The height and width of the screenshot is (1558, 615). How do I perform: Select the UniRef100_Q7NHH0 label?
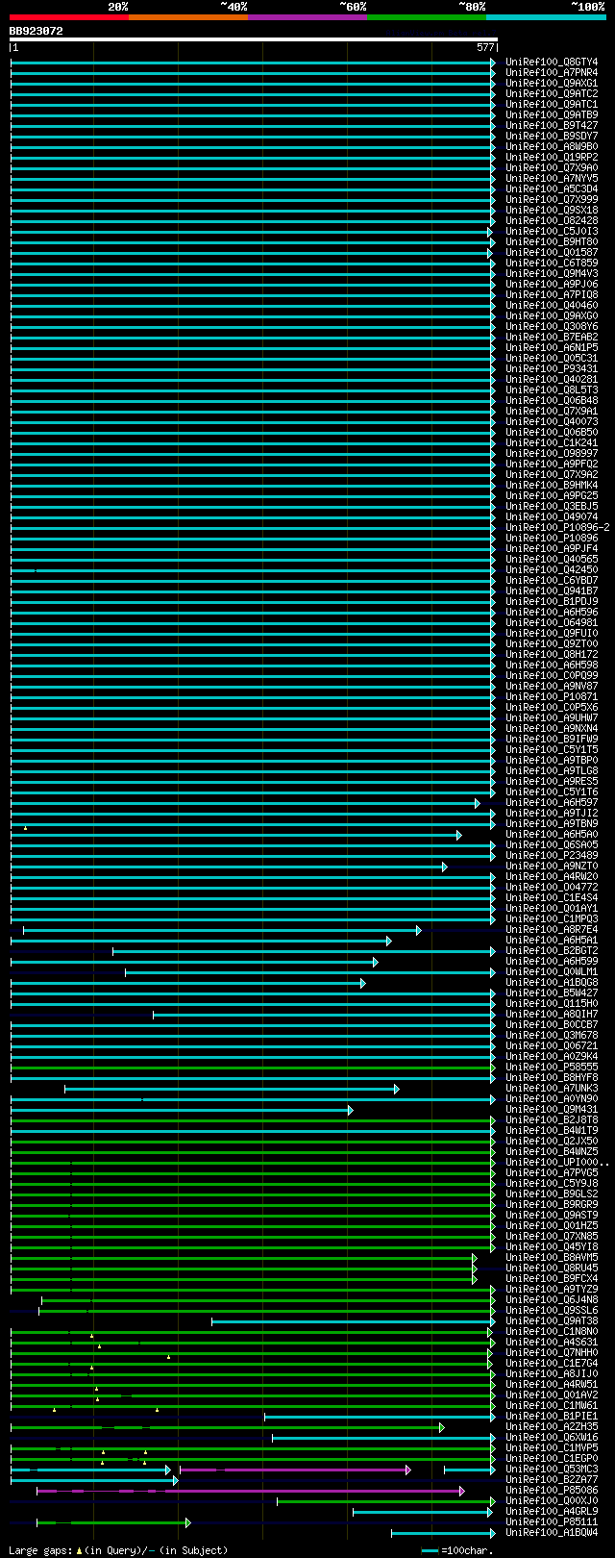point(552,1353)
